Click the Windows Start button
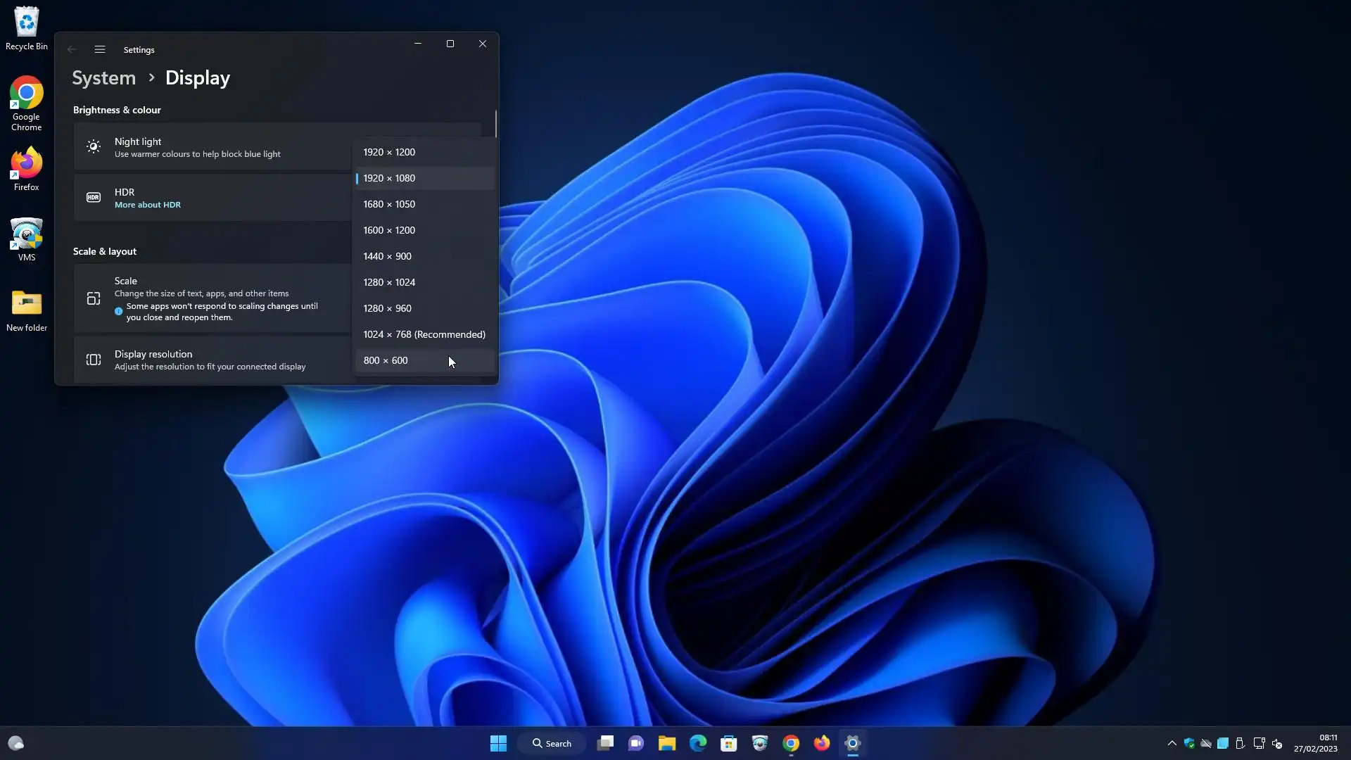1351x760 pixels. (x=498, y=744)
